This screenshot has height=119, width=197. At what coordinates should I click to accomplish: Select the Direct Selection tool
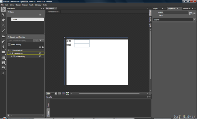click(x=3, y=14)
